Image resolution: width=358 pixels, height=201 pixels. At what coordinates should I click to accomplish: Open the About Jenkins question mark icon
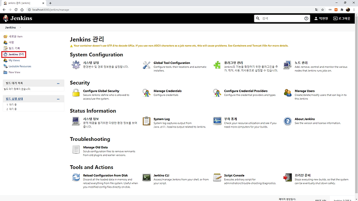(287, 121)
